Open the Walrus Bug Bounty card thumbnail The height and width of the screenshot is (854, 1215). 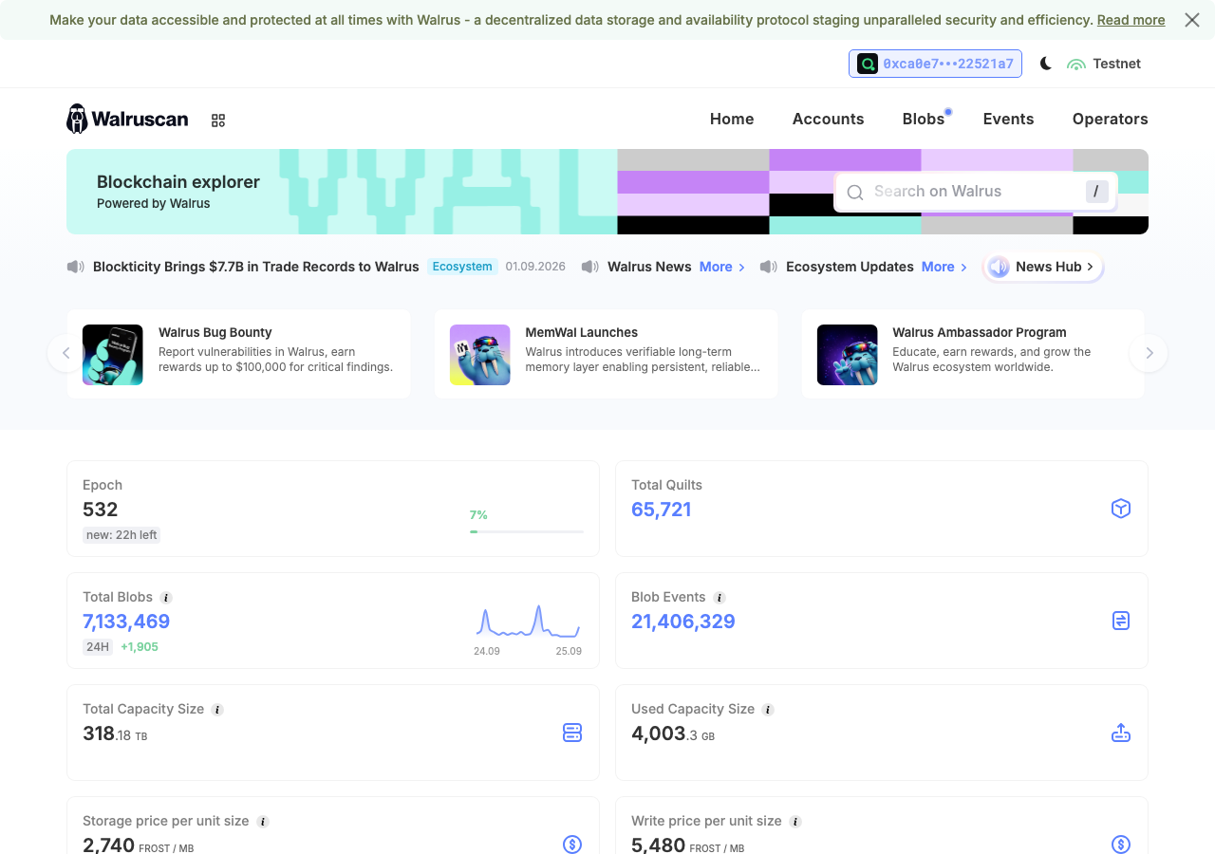(x=113, y=355)
